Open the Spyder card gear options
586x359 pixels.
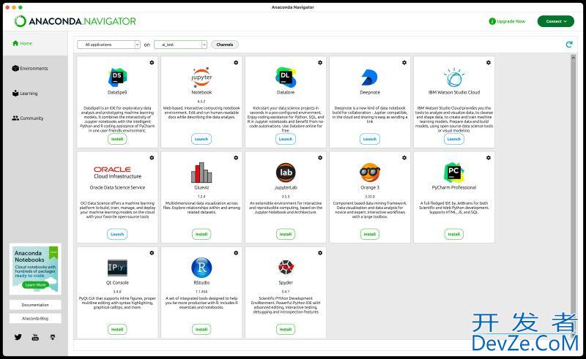pos(320,253)
